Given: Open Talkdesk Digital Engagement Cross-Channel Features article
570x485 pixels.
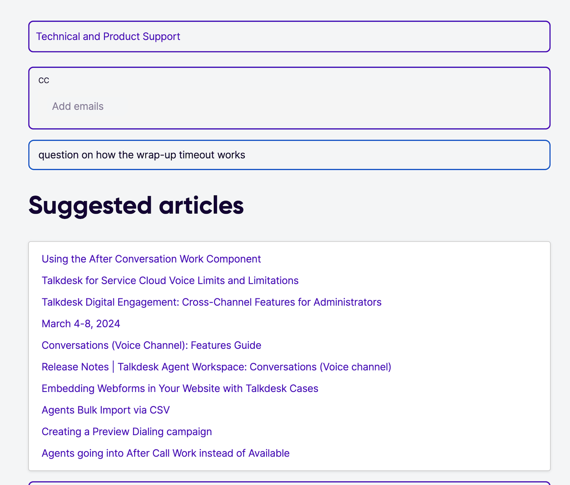Looking at the screenshot, I should click(212, 302).
